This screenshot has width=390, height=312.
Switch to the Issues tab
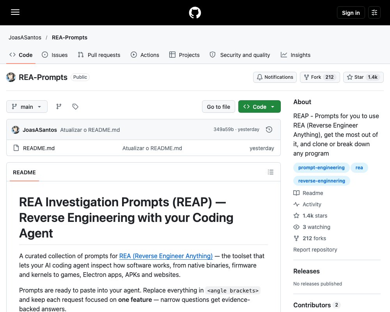pyautogui.click(x=55, y=55)
